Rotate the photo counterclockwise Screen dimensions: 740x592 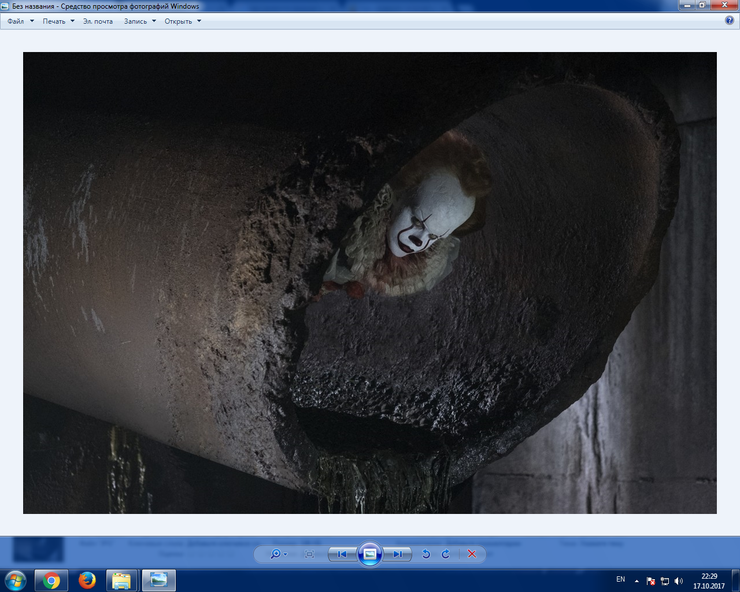(x=426, y=554)
